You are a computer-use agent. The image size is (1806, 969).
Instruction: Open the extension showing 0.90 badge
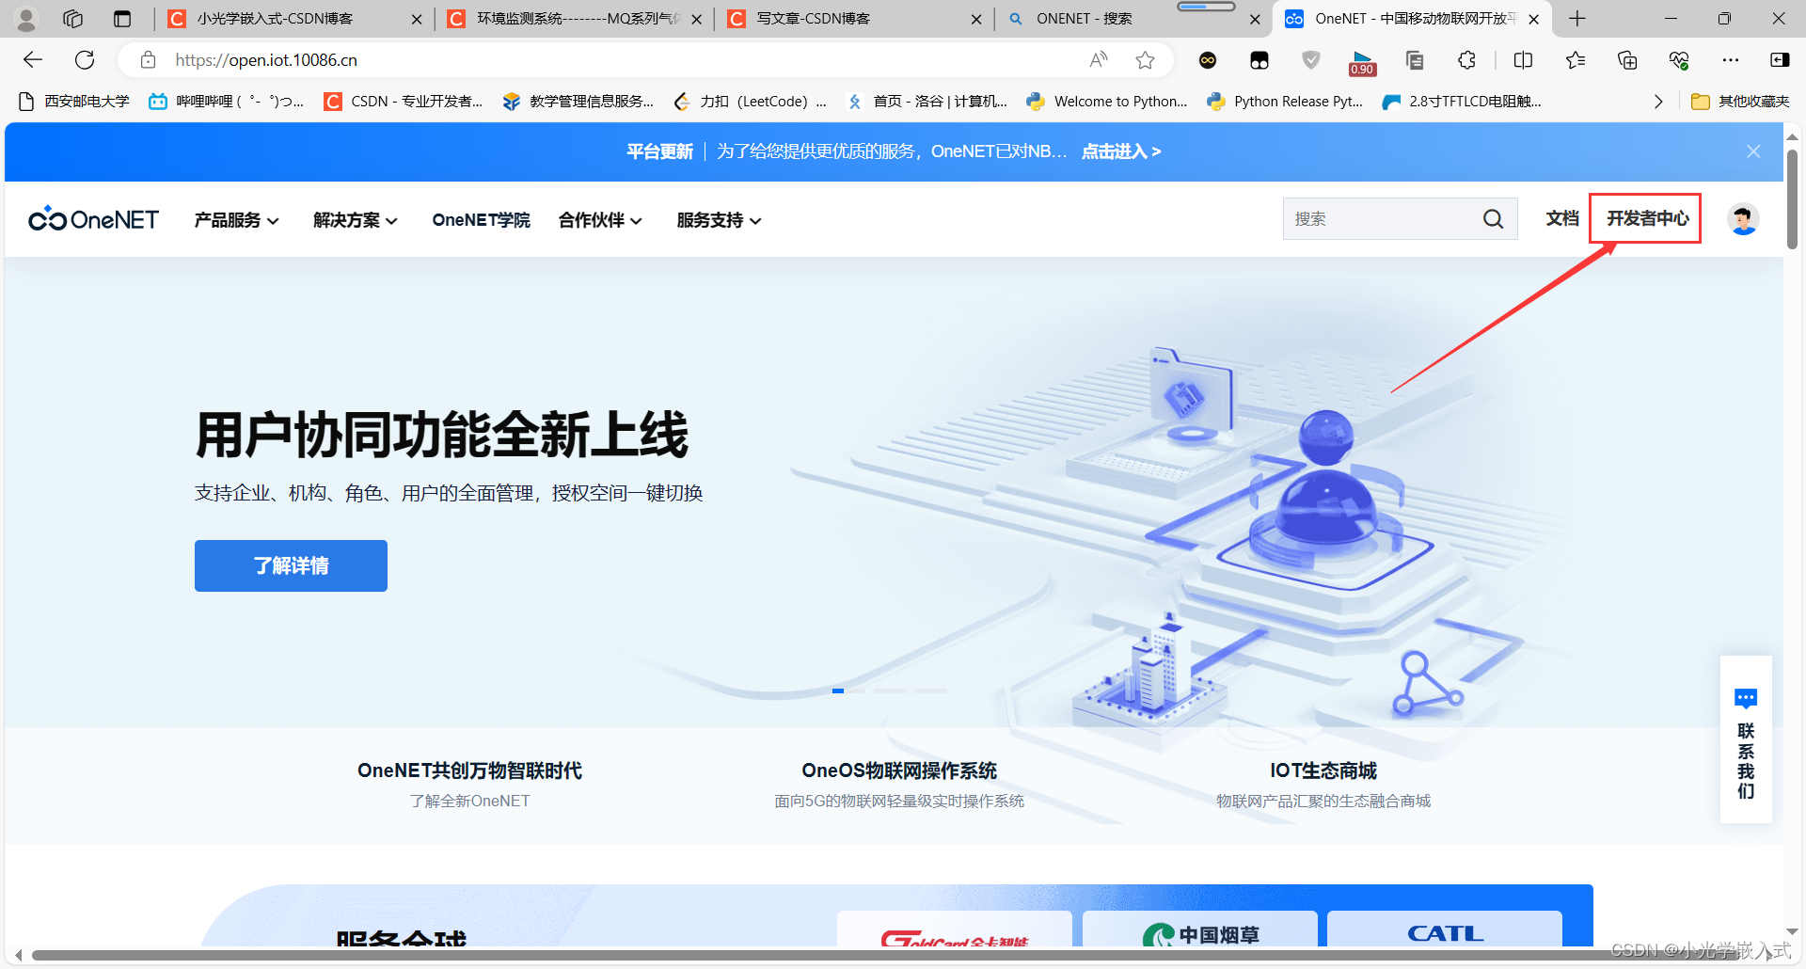(x=1362, y=63)
